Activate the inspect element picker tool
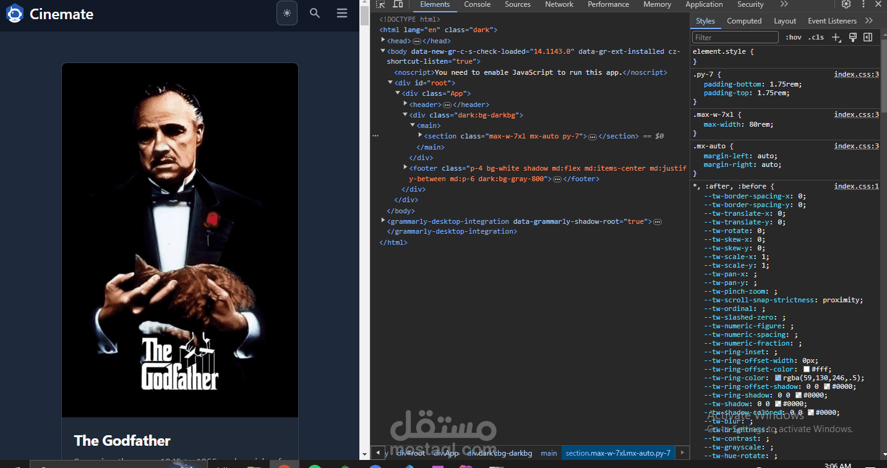887x468 pixels. click(381, 4)
